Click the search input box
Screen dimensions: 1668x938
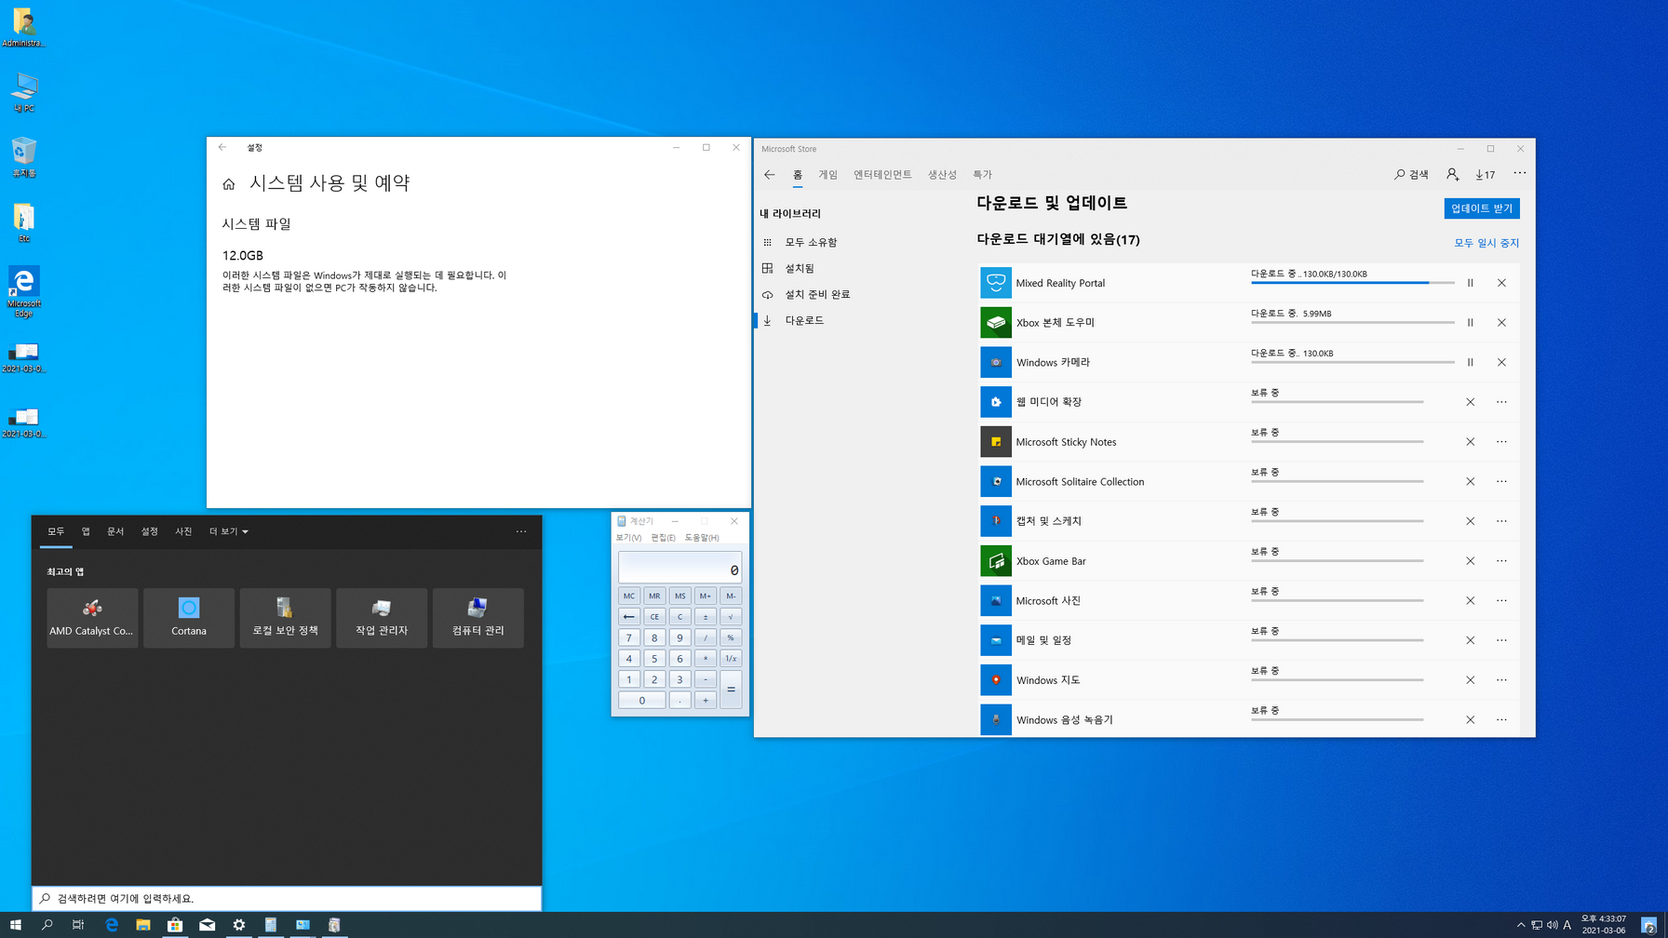pos(287,898)
